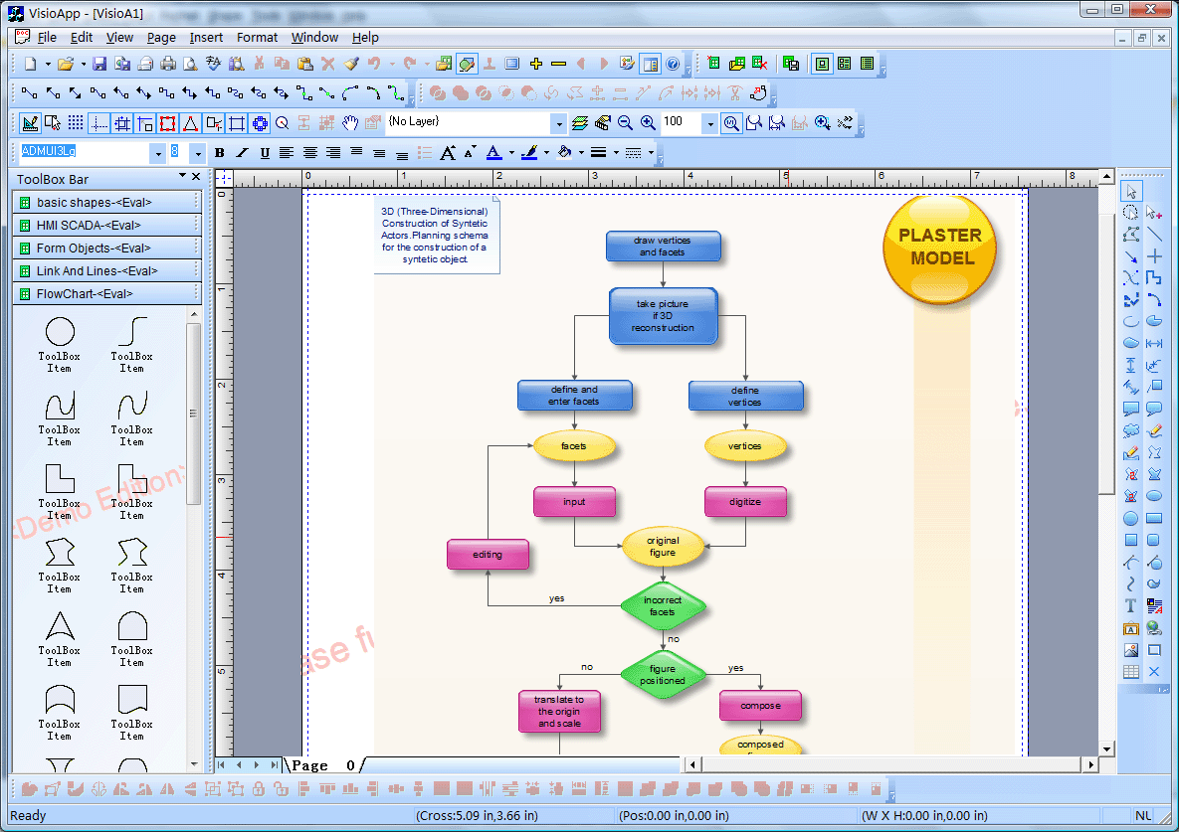Image resolution: width=1179 pixels, height=832 pixels.
Task: Select the Pan (hand) tool in the toolbar
Action: [x=350, y=123]
